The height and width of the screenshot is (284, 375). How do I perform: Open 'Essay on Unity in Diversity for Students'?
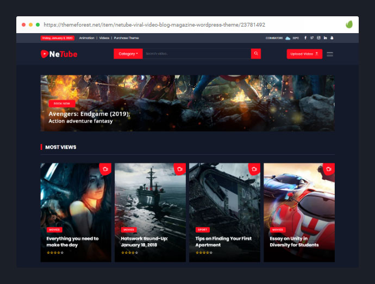click(294, 242)
